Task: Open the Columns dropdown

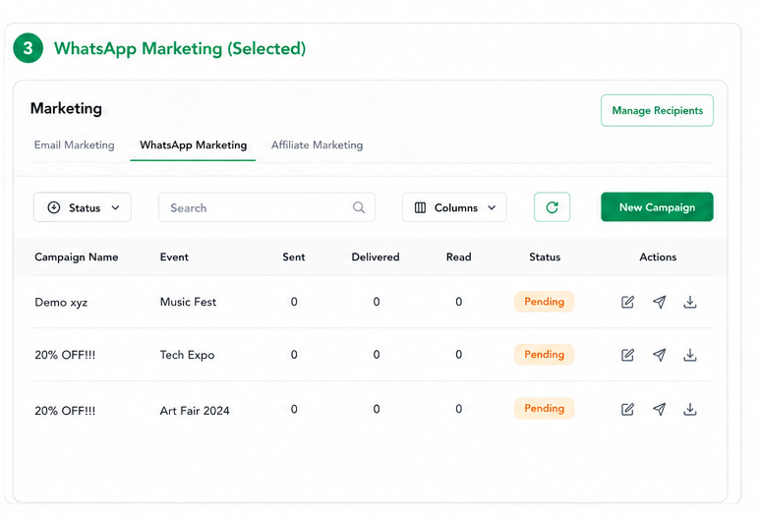Action: 454,207
